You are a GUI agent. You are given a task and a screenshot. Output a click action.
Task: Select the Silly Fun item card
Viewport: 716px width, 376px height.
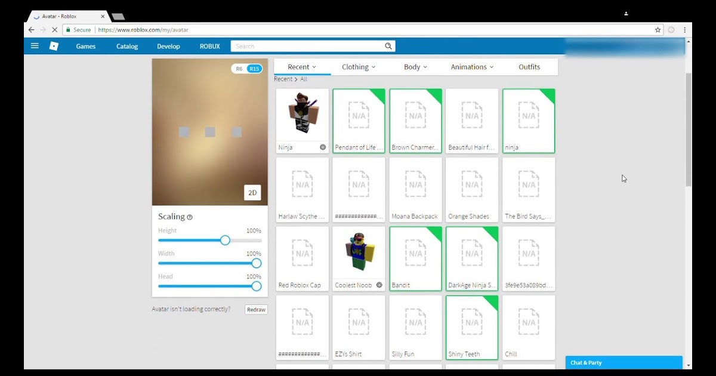coord(415,328)
